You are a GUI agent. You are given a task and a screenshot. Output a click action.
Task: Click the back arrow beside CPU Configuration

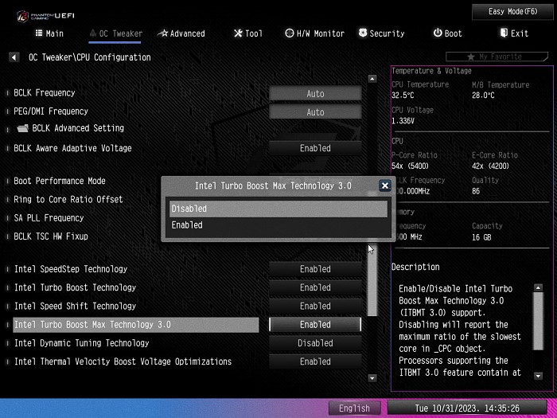(14, 57)
